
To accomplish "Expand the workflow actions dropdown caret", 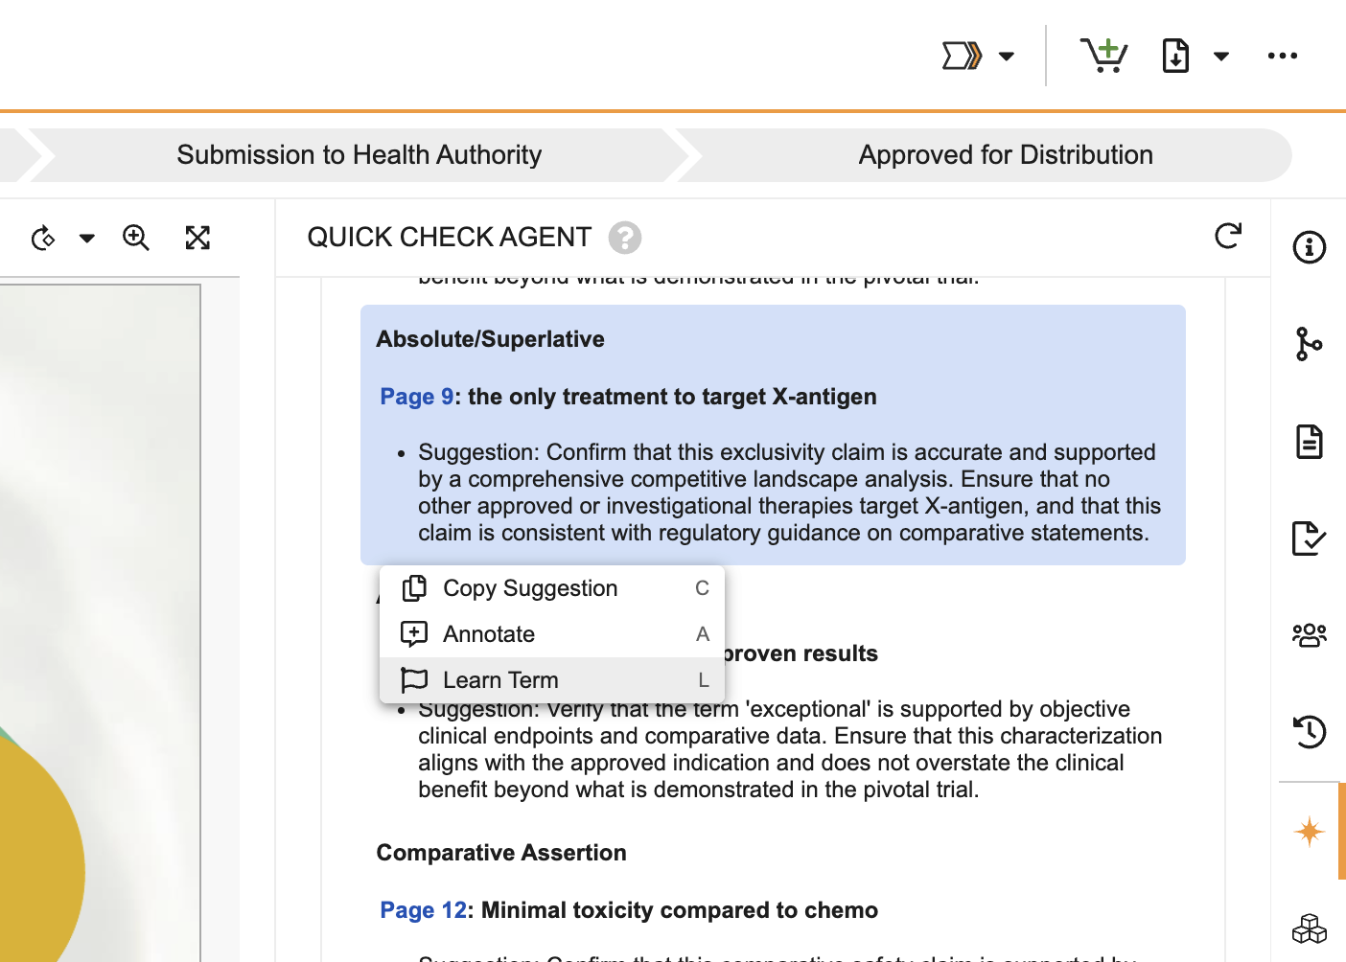I will click(x=1006, y=56).
